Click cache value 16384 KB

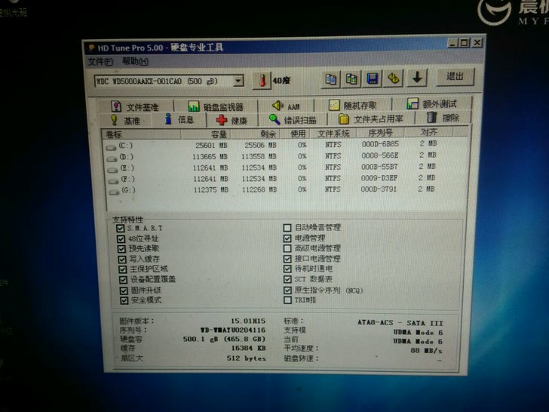(248, 349)
